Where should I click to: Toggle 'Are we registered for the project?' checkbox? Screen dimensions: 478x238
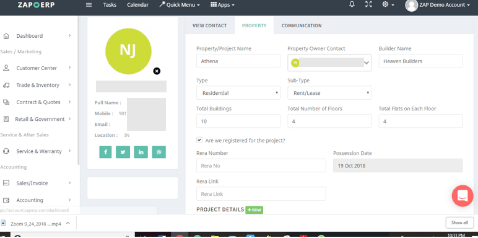[x=199, y=139]
